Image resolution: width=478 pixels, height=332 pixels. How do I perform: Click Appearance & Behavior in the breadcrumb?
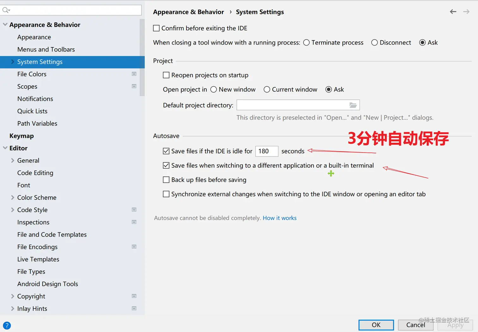point(188,12)
